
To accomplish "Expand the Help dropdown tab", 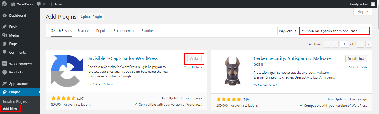I will pyautogui.click(x=363, y=12).
